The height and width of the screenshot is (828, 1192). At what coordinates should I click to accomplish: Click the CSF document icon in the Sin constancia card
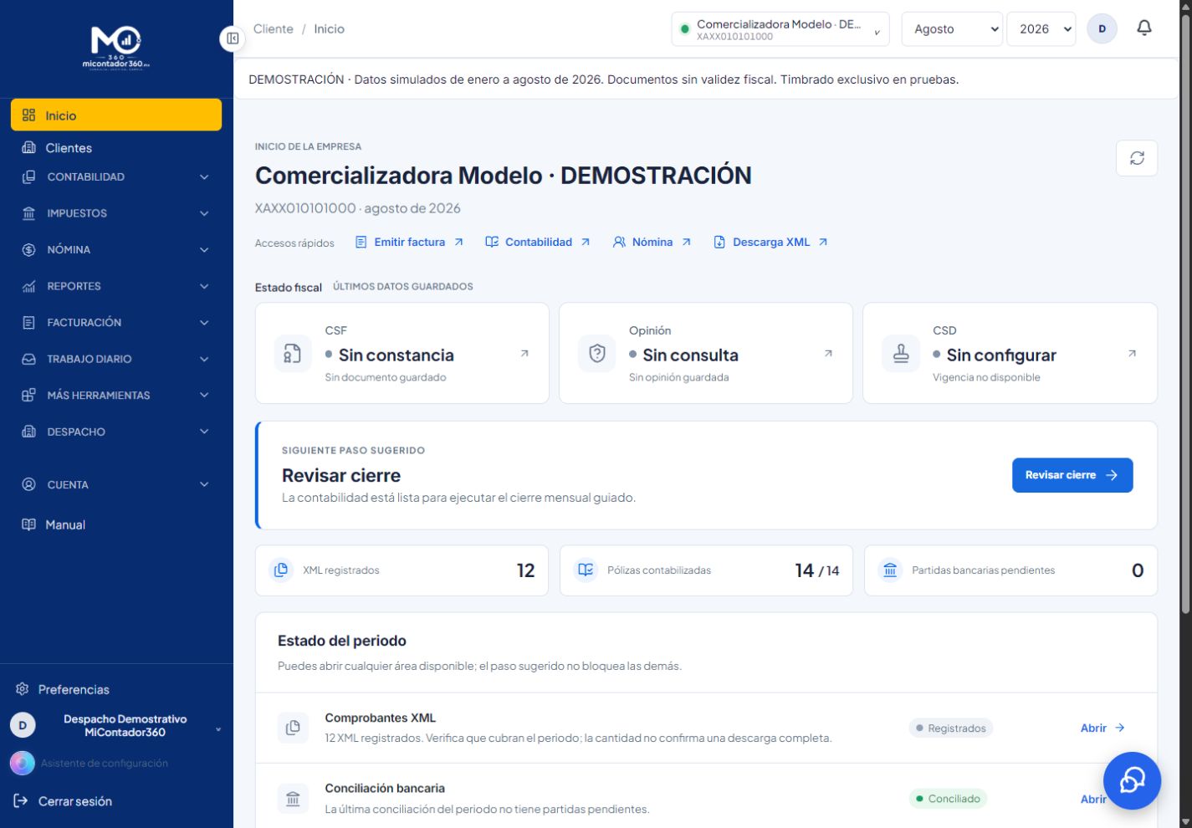click(293, 354)
